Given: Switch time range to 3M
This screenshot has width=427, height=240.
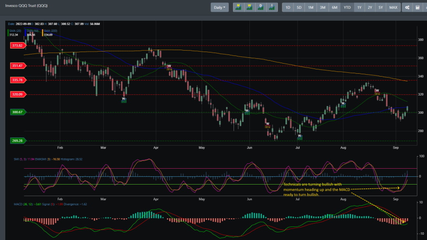Looking at the screenshot, I should point(323,7).
